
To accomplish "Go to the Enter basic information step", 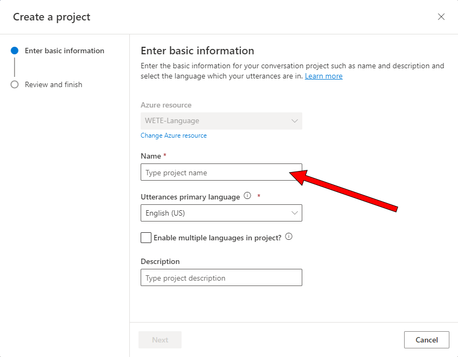I will (x=64, y=51).
